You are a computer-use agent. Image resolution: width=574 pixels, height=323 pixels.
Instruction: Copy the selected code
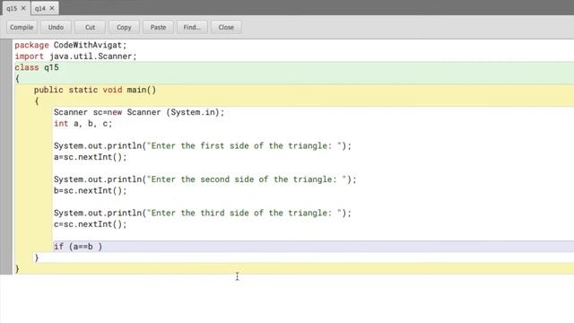(124, 27)
